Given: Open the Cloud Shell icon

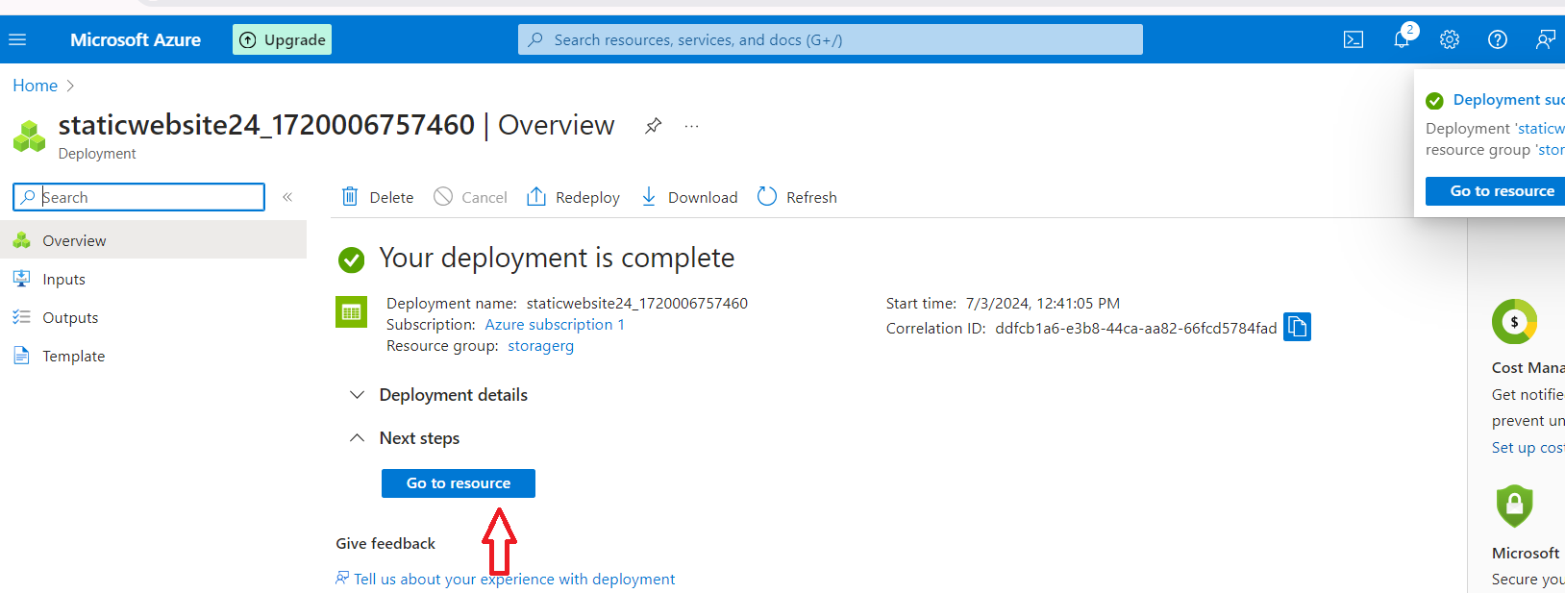Looking at the screenshot, I should click(1354, 39).
